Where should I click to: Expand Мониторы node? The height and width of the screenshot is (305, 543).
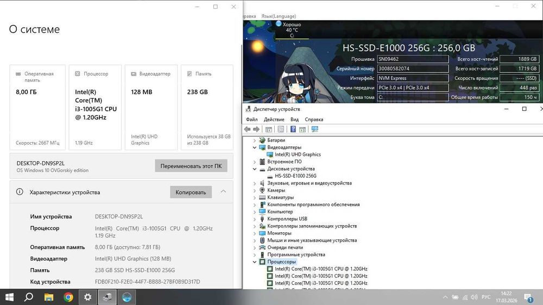point(255,233)
